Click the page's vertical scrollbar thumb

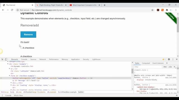[x=178, y=25]
